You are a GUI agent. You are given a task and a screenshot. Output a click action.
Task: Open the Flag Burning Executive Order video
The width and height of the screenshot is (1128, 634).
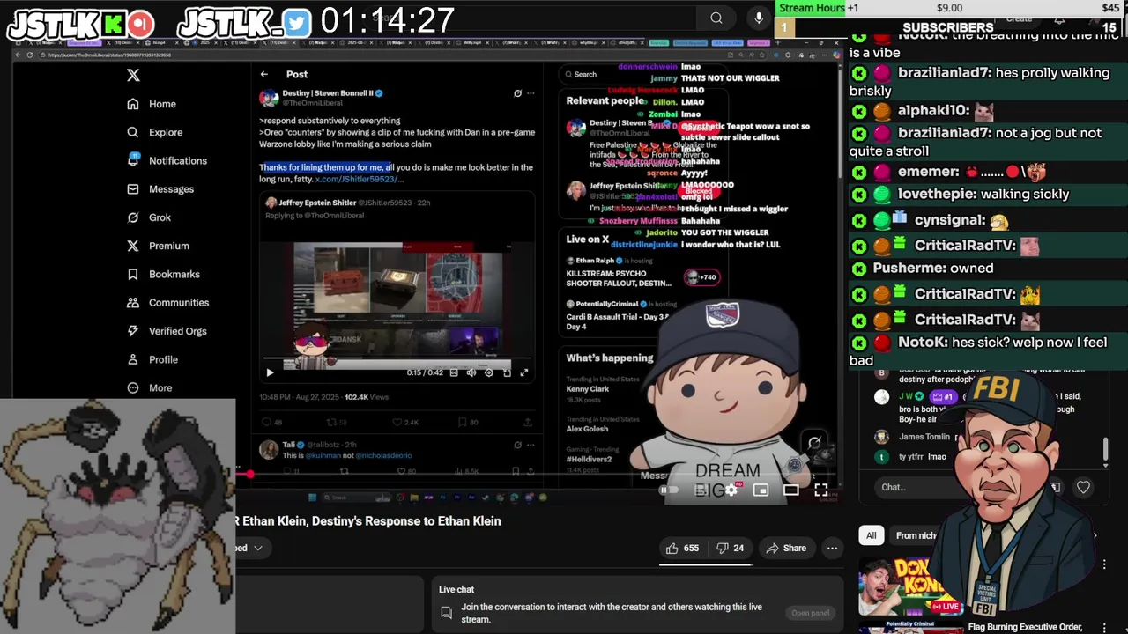tap(1025, 627)
